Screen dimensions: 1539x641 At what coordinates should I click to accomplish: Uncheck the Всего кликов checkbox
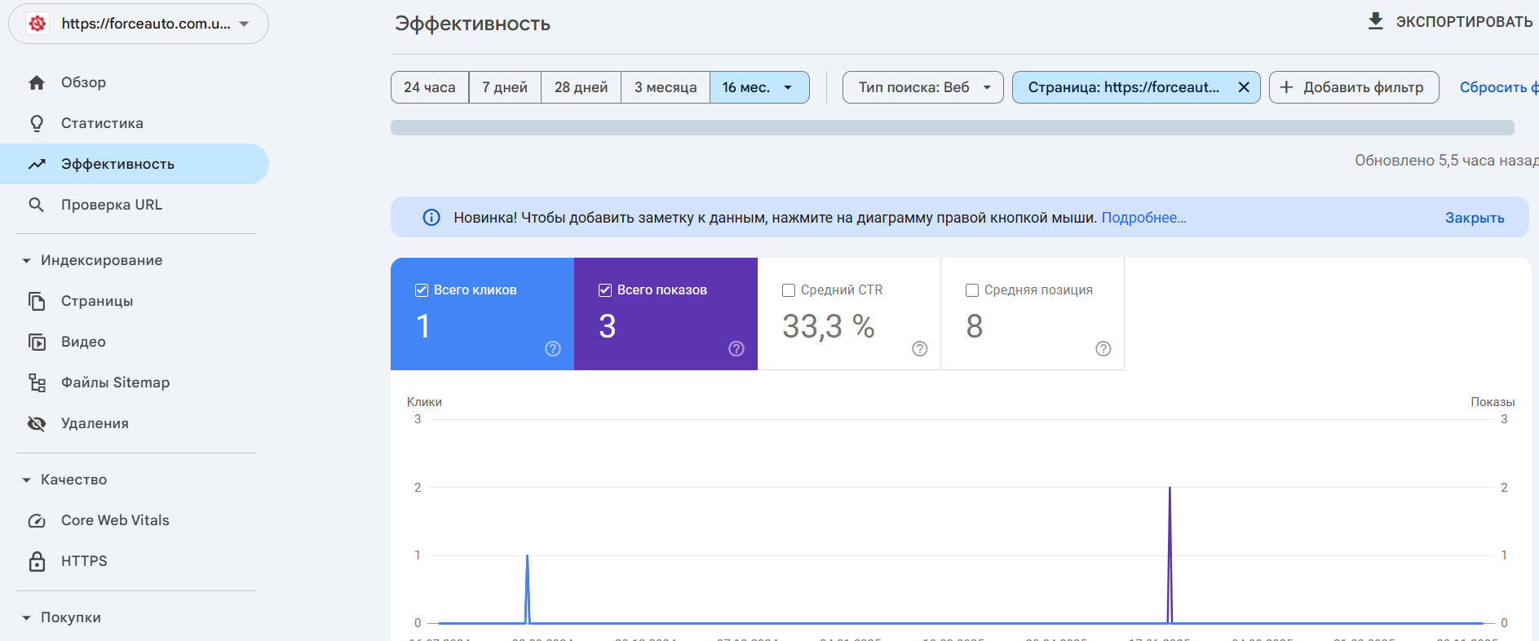[422, 290]
